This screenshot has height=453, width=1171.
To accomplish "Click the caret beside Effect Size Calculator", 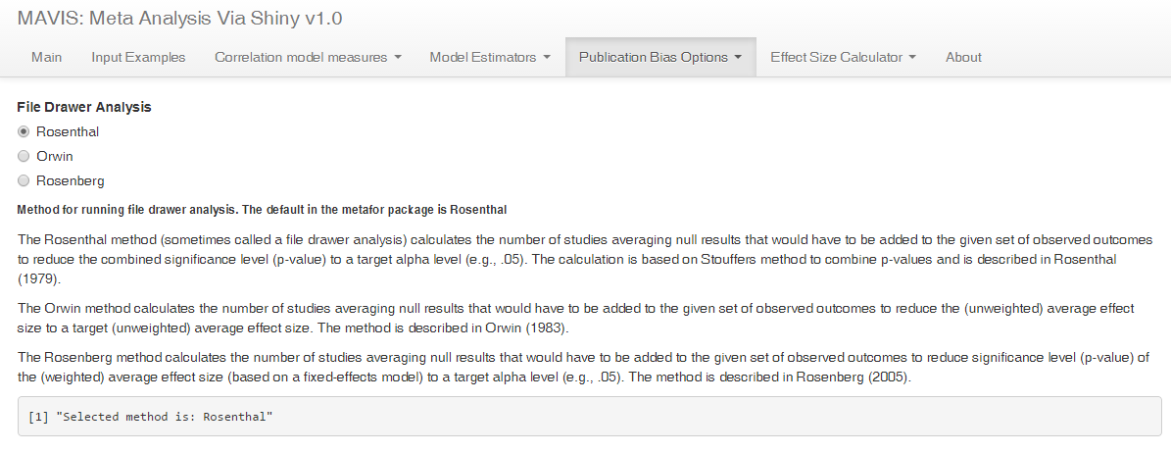I will (912, 58).
